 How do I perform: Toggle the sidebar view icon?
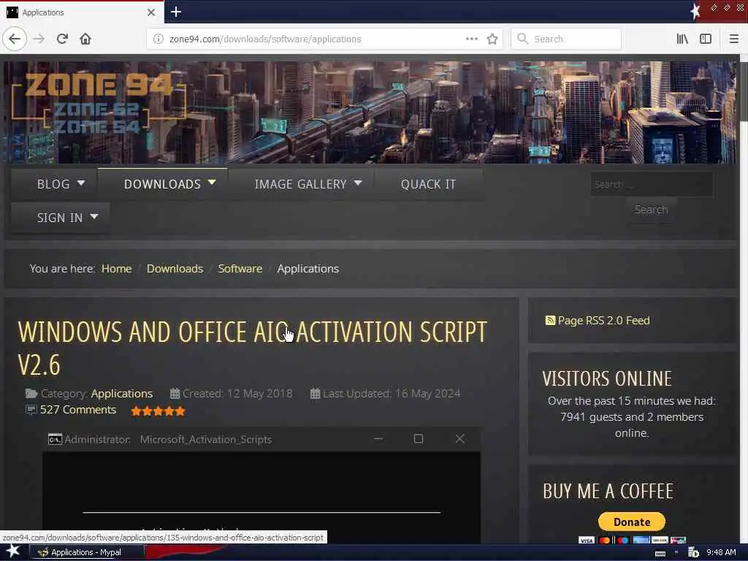click(705, 39)
